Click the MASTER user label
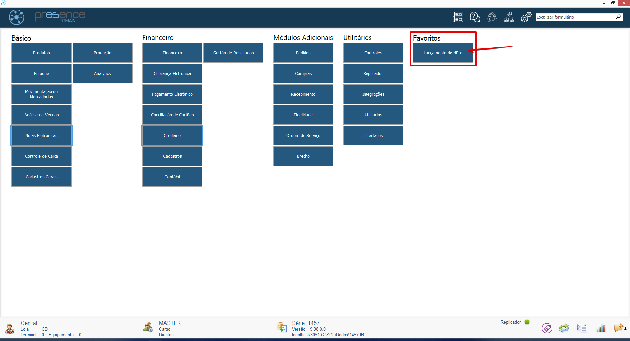The width and height of the screenshot is (630, 341). point(170,323)
